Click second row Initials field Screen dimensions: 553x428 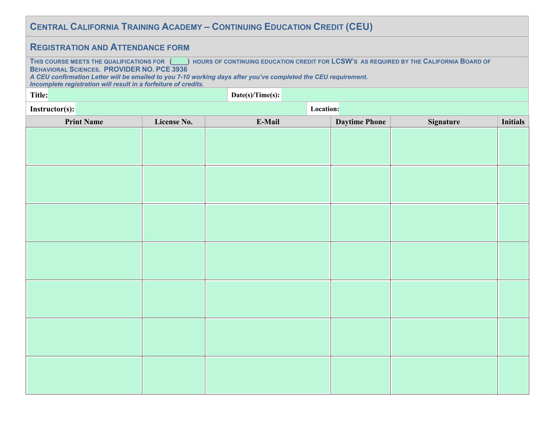click(x=514, y=185)
